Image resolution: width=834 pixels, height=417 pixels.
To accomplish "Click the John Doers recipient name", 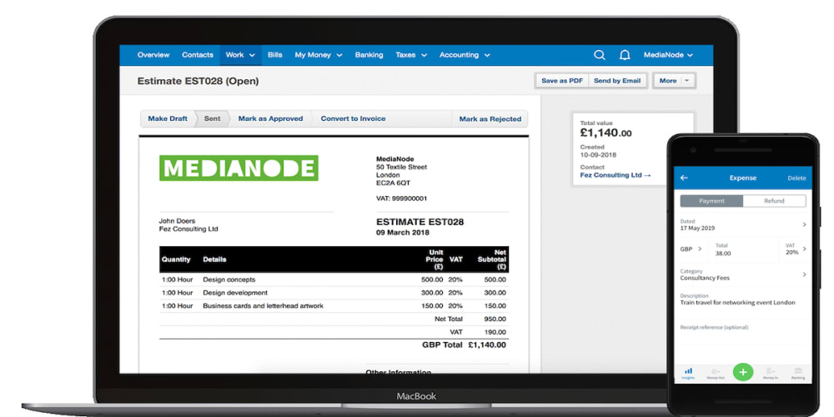I will 177,221.
